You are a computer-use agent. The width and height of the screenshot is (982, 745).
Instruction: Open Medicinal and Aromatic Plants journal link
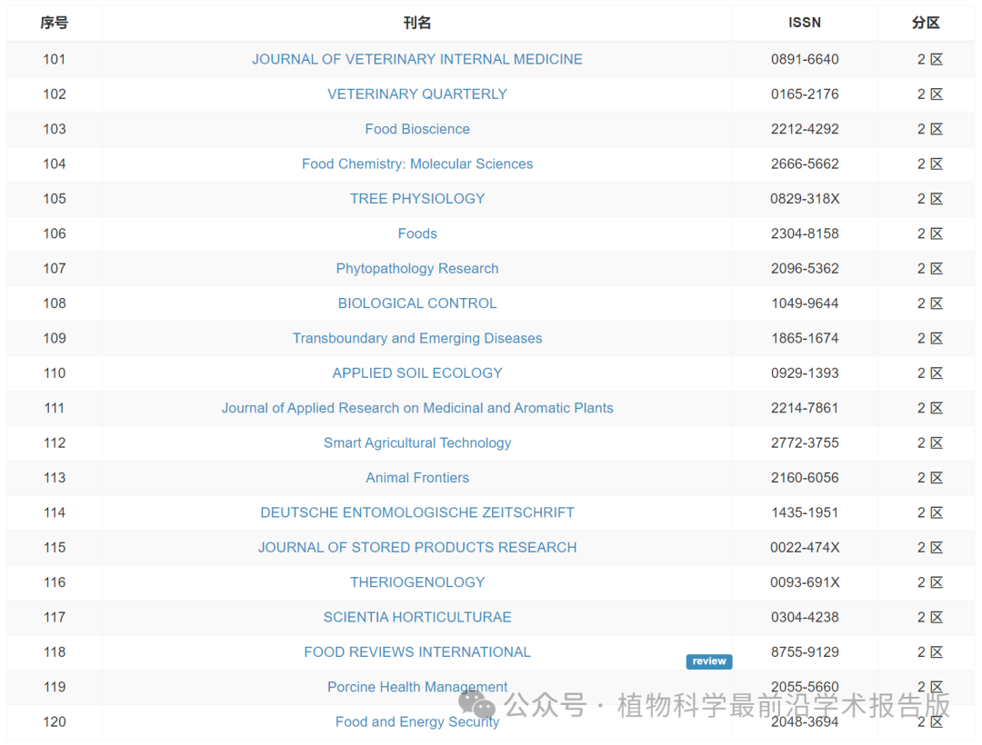click(x=417, y=408)
